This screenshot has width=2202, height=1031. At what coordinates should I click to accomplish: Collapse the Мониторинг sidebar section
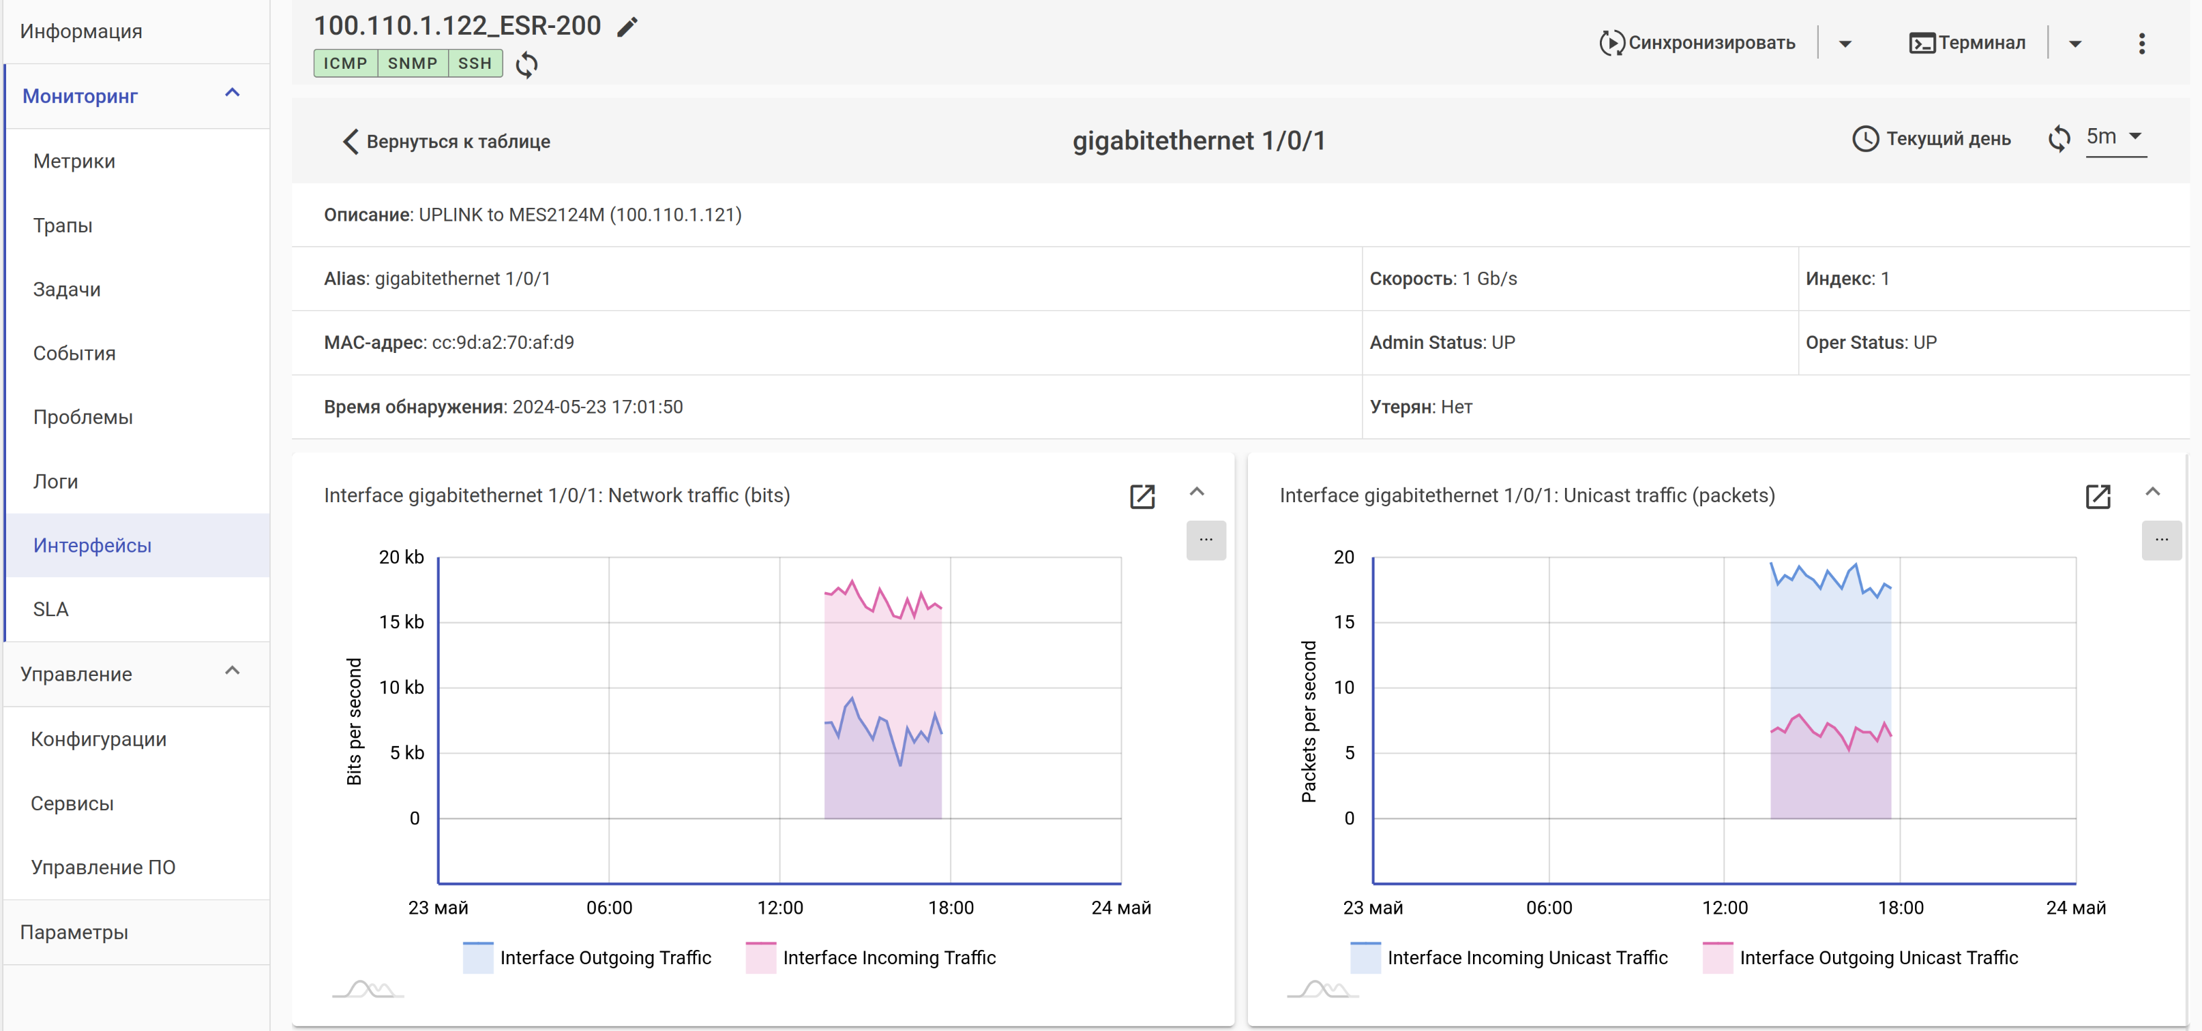coord(232,94)
